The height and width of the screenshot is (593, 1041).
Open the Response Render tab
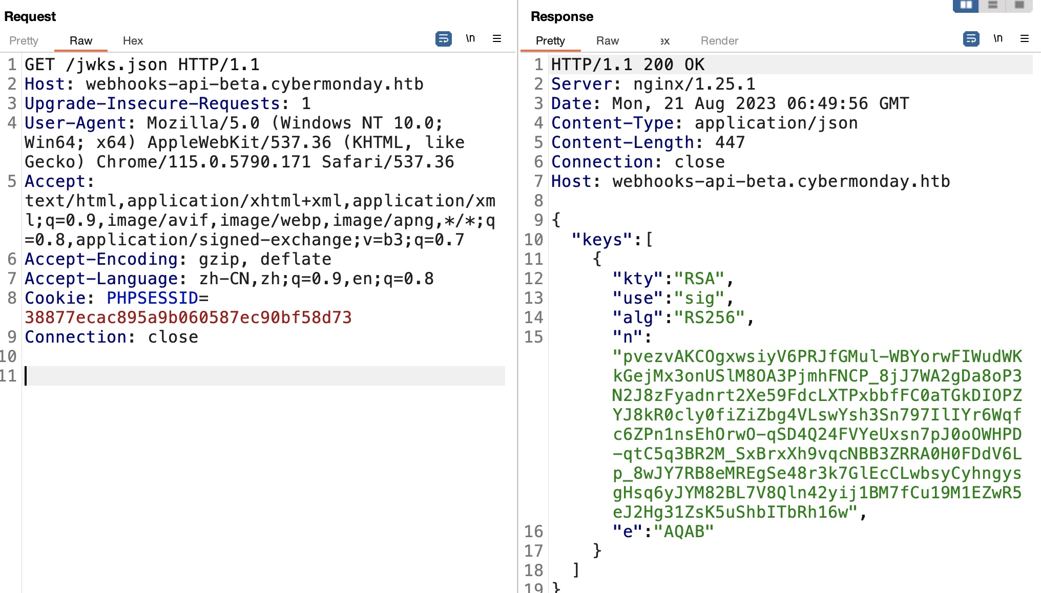(x=719, y=41)
